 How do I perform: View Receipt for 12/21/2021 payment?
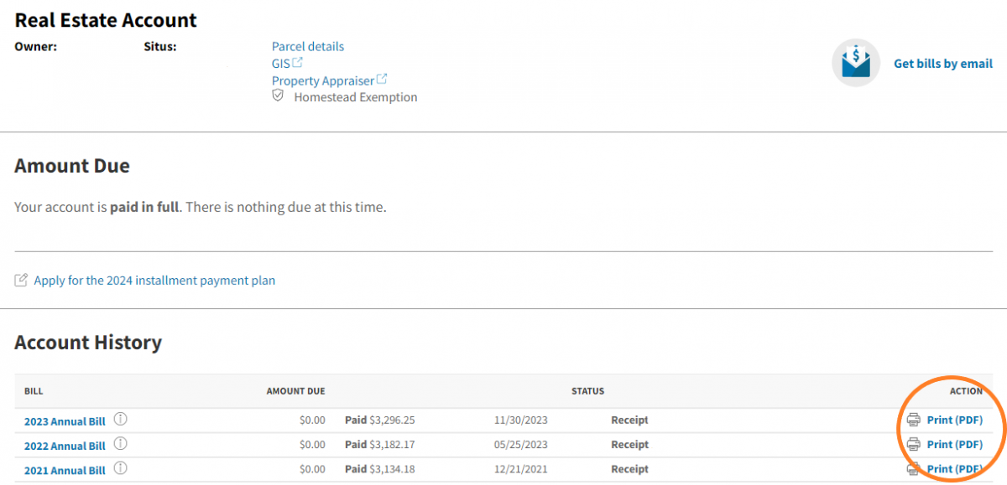629,469
